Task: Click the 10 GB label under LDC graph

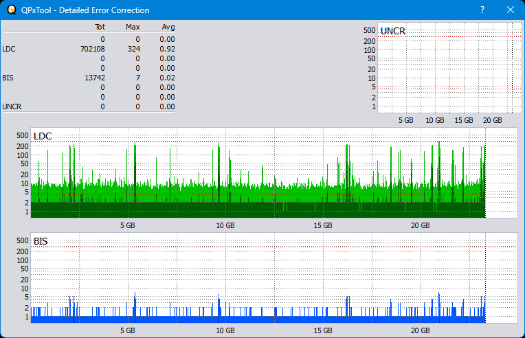Action: [x=225, y=225]
